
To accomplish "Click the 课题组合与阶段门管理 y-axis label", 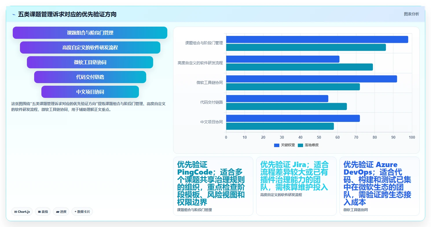I will click(204, 43).
